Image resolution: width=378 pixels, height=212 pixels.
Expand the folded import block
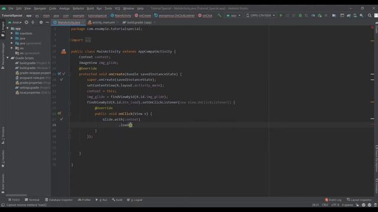point(88,40)
